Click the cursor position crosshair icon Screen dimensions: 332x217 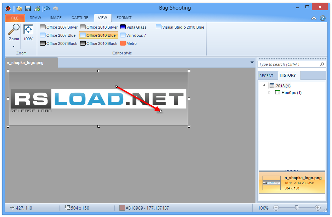12,208
